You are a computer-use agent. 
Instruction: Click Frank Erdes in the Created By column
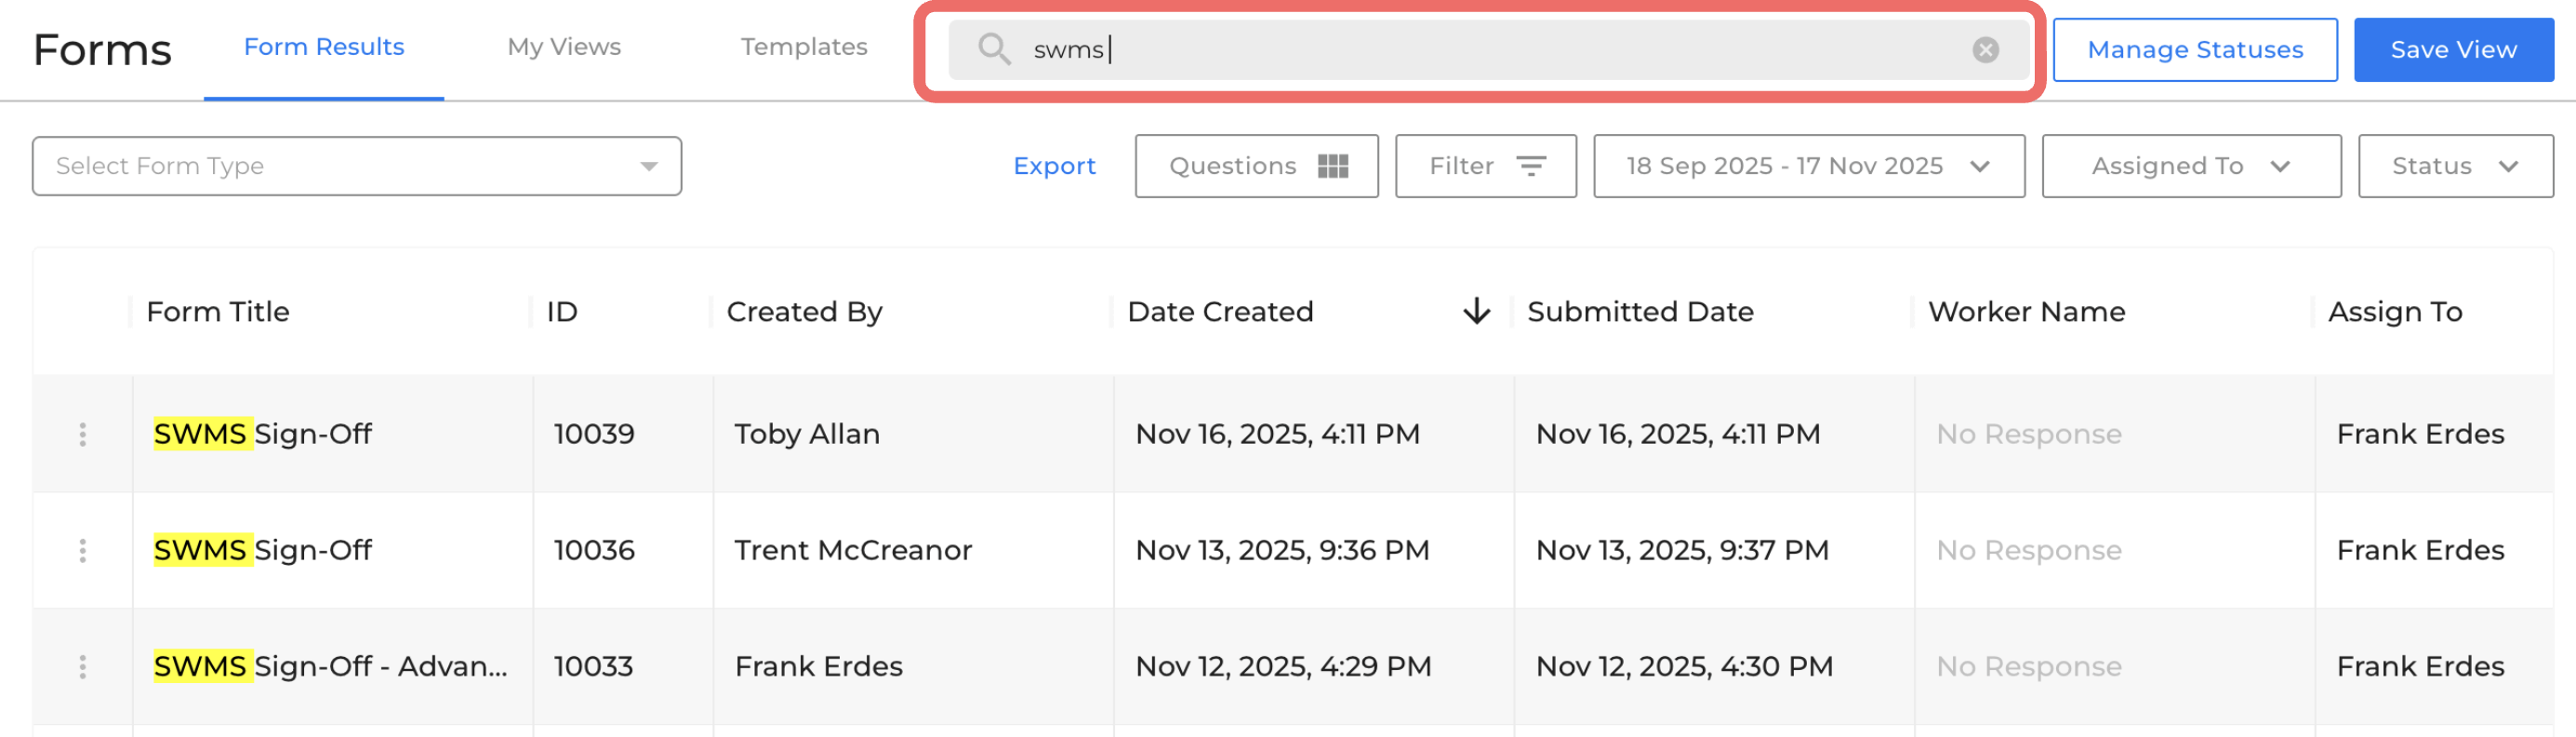click(x=818, y=666)
